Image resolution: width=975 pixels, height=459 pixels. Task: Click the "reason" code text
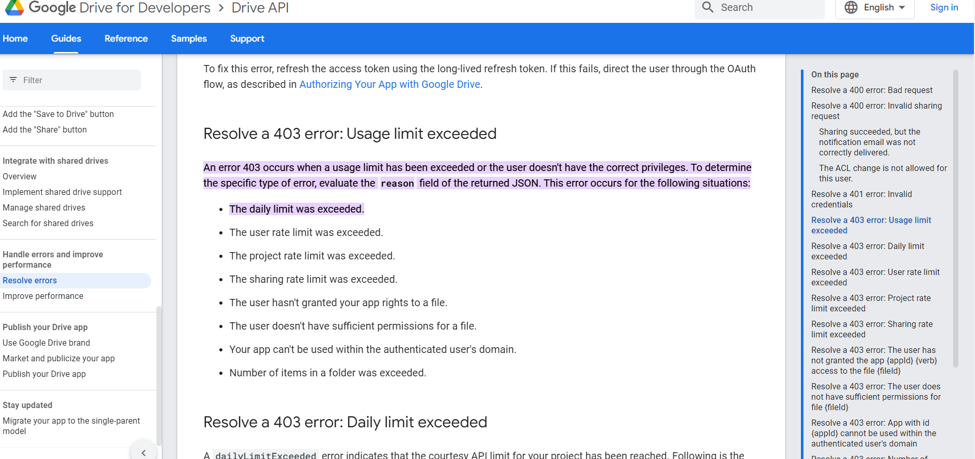point(397,183)
